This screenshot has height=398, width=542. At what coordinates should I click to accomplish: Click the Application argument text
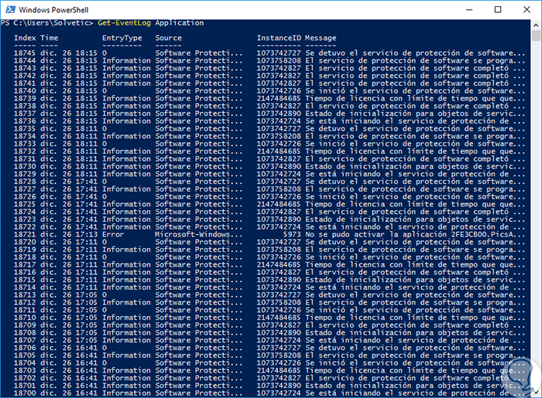point(180,22)
